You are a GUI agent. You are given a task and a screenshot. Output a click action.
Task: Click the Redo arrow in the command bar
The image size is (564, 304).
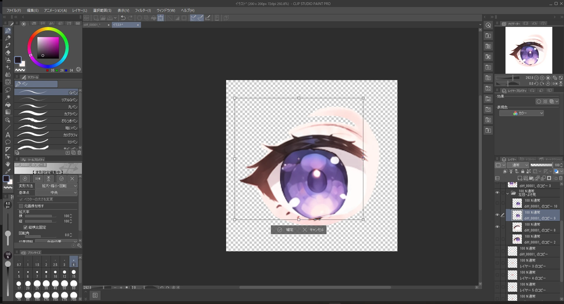pos(130,18)
